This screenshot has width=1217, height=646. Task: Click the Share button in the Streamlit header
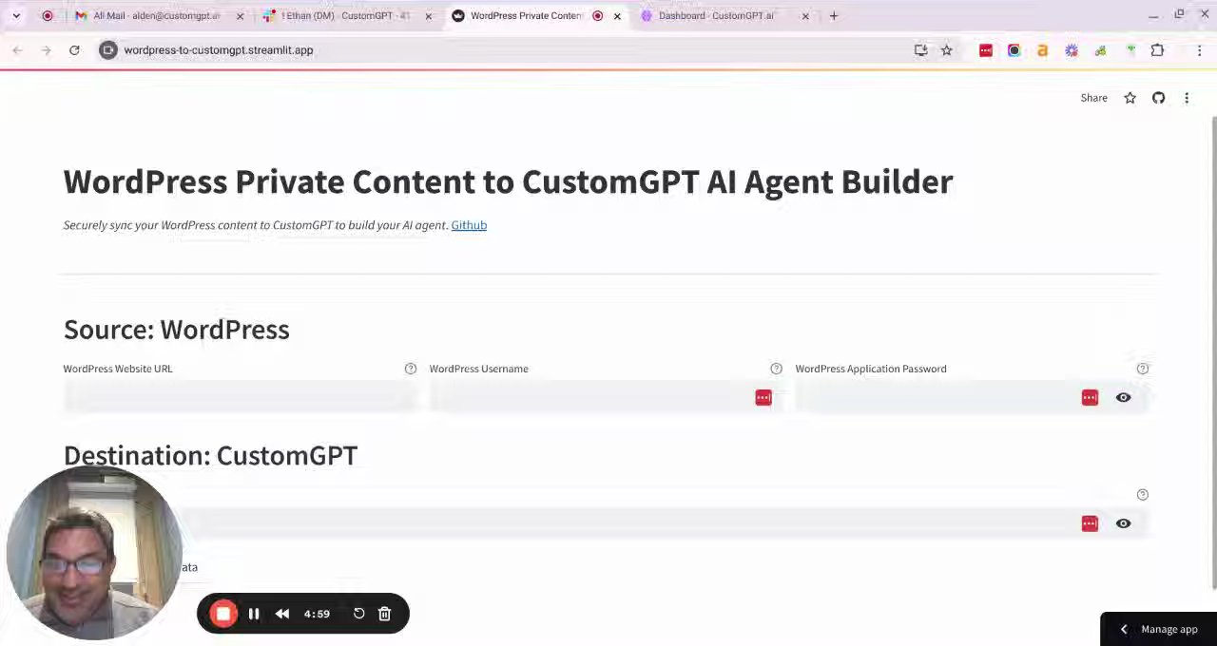point(1093,98)
